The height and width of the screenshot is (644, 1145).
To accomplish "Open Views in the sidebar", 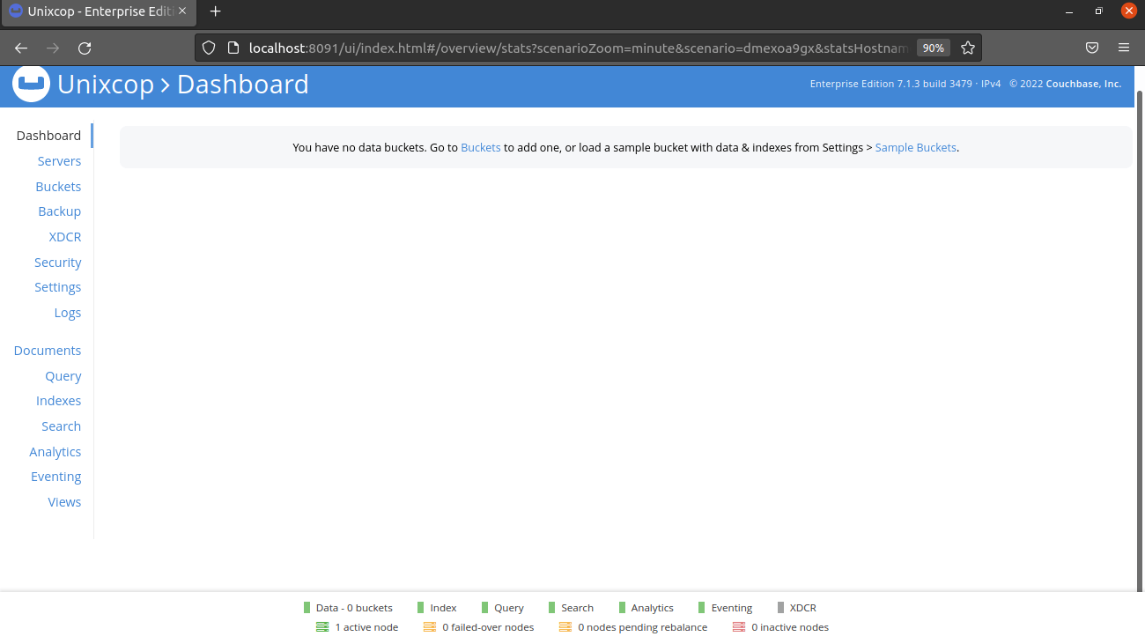I will [x=64, y=502].
